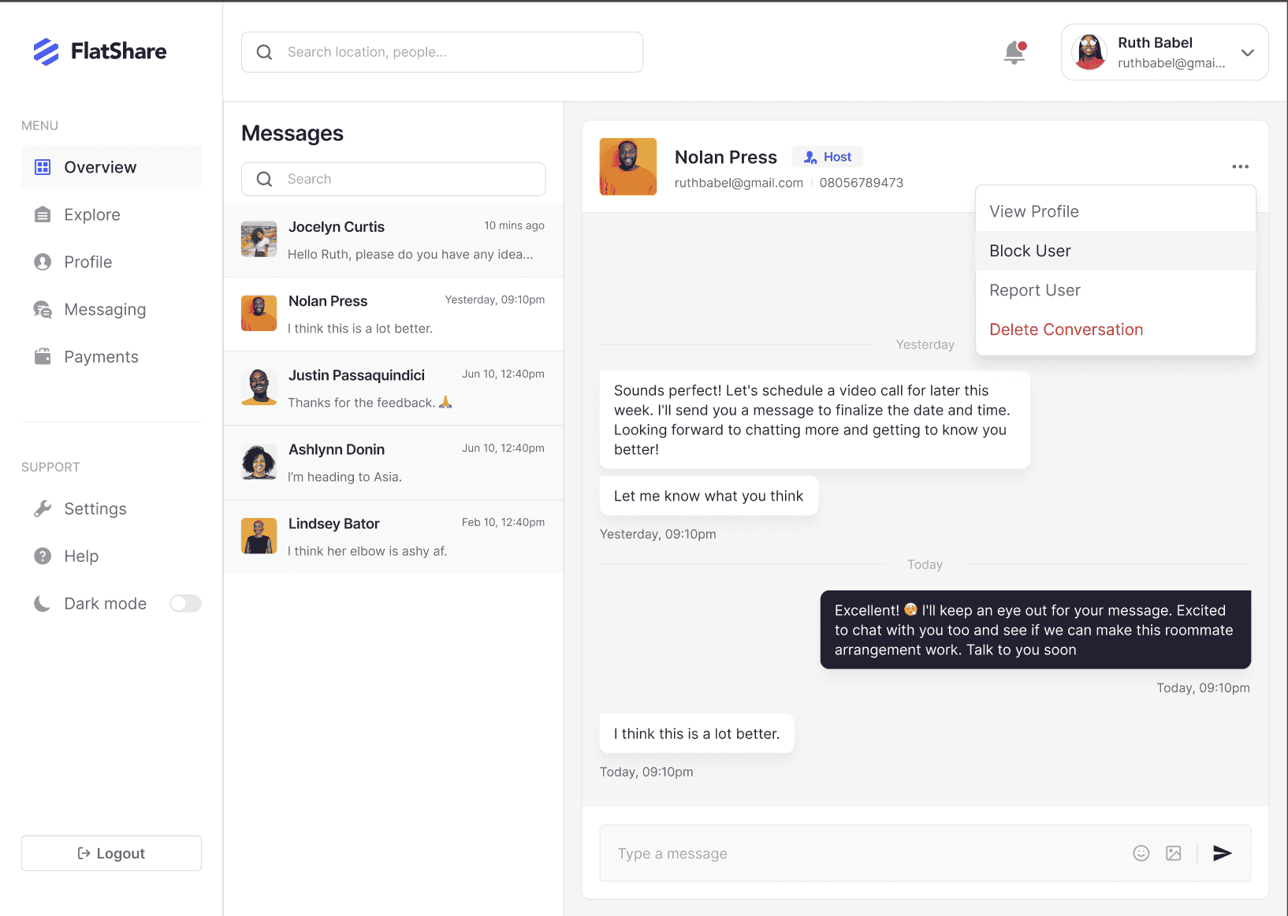
Task: Focus the Messages search field
Action: pyautogui.click(x=393, y=179)
